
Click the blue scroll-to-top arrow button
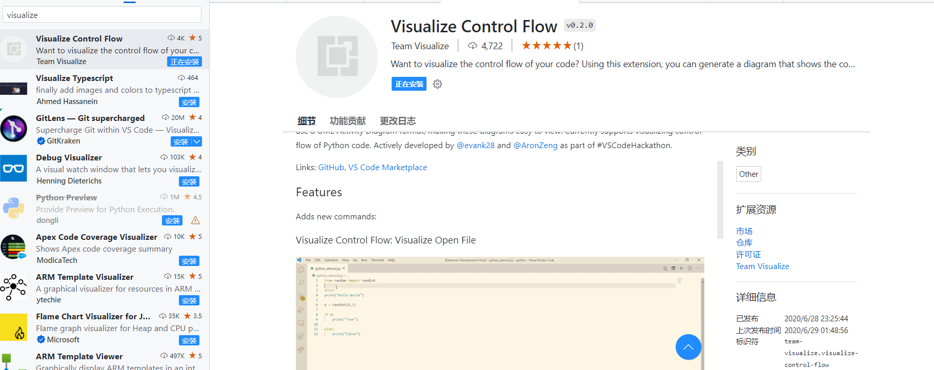pos(688,347)
